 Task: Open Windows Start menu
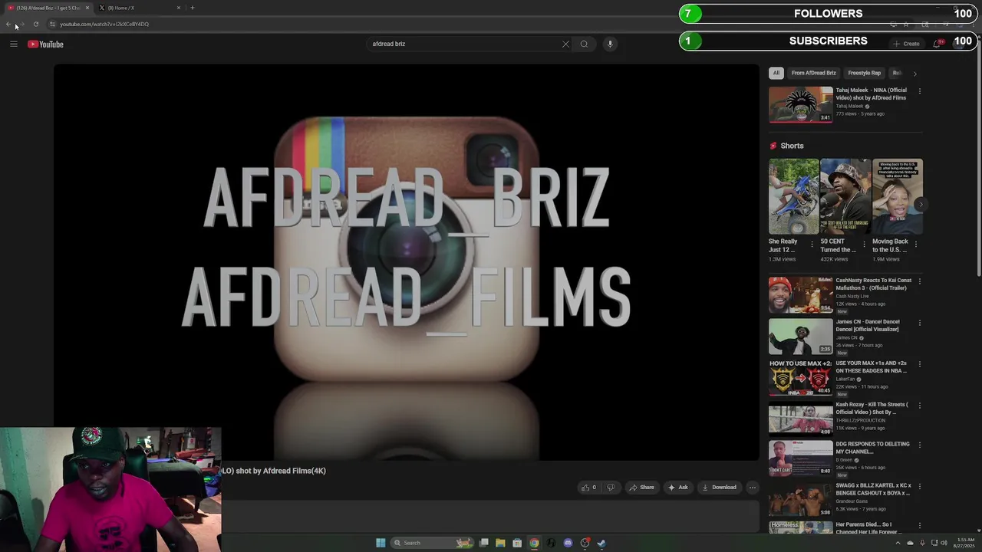pos(381,543)
